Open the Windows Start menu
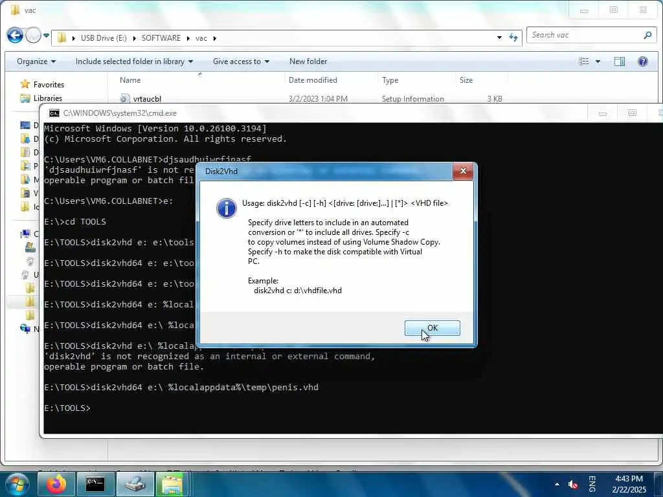This screenshot has height=497, width=663. 17,484
